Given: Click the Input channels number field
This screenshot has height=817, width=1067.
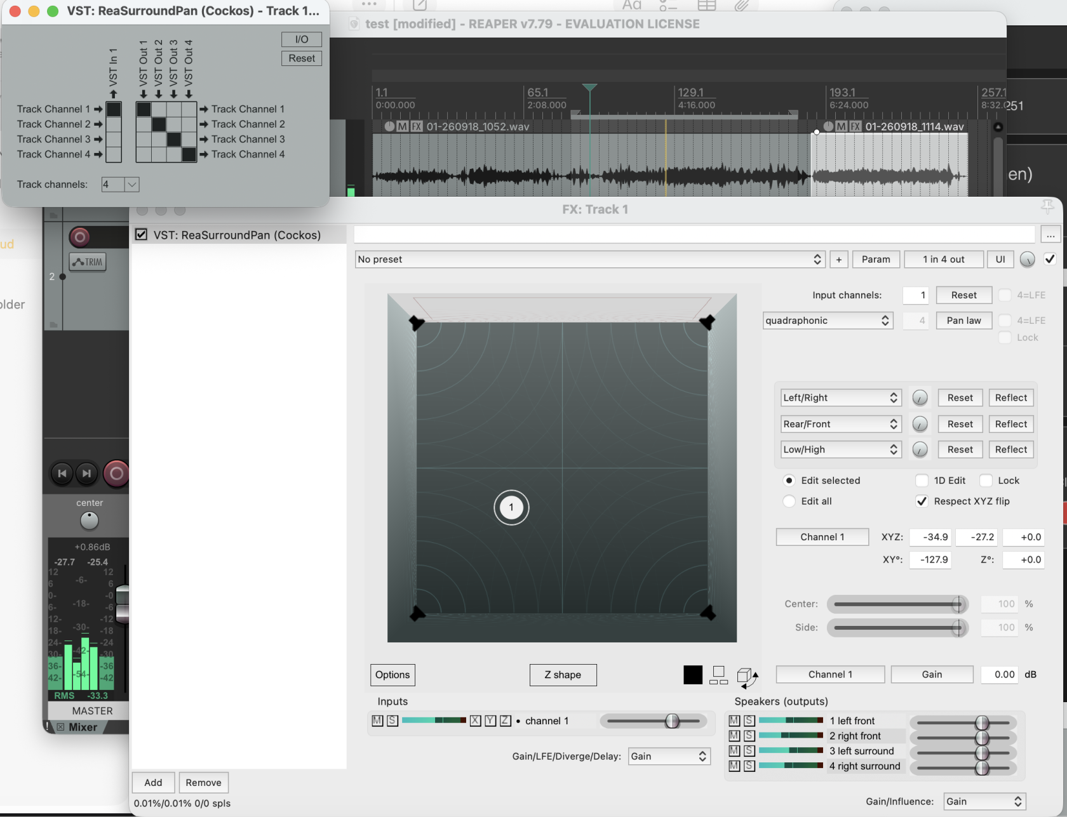Looking at the screenshot, I should tap(916, 295).
